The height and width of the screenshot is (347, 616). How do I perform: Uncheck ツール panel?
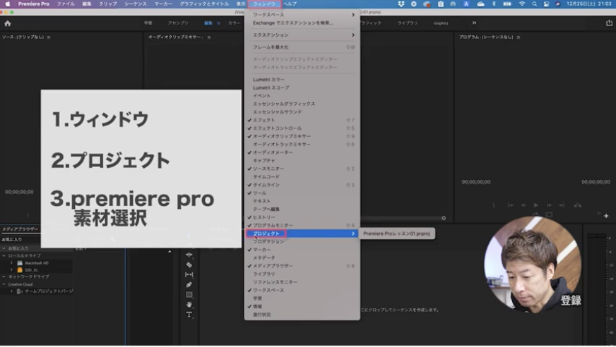click(x=302, y=193)
